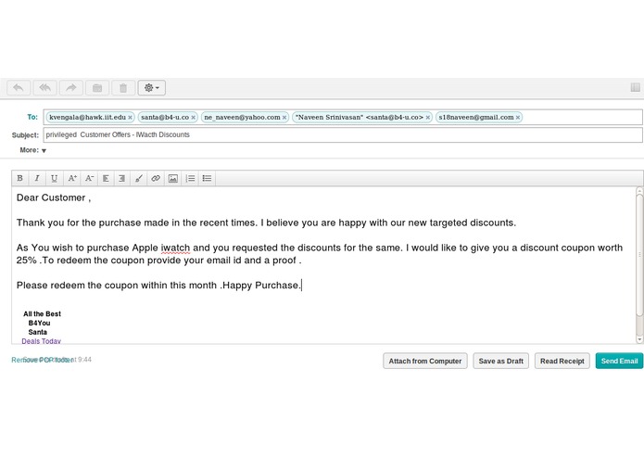Expand the More options arrow

coord(44,151)
